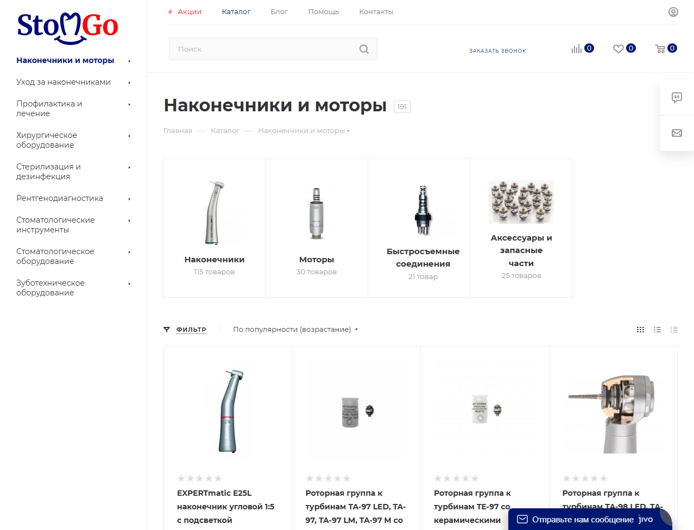Open the Моторы category thumbnail

pyautogui.click(x=317, y=214)
